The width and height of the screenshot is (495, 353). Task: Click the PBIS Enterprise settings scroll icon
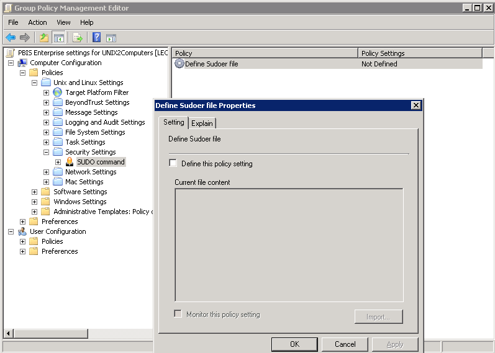point(11,53)
